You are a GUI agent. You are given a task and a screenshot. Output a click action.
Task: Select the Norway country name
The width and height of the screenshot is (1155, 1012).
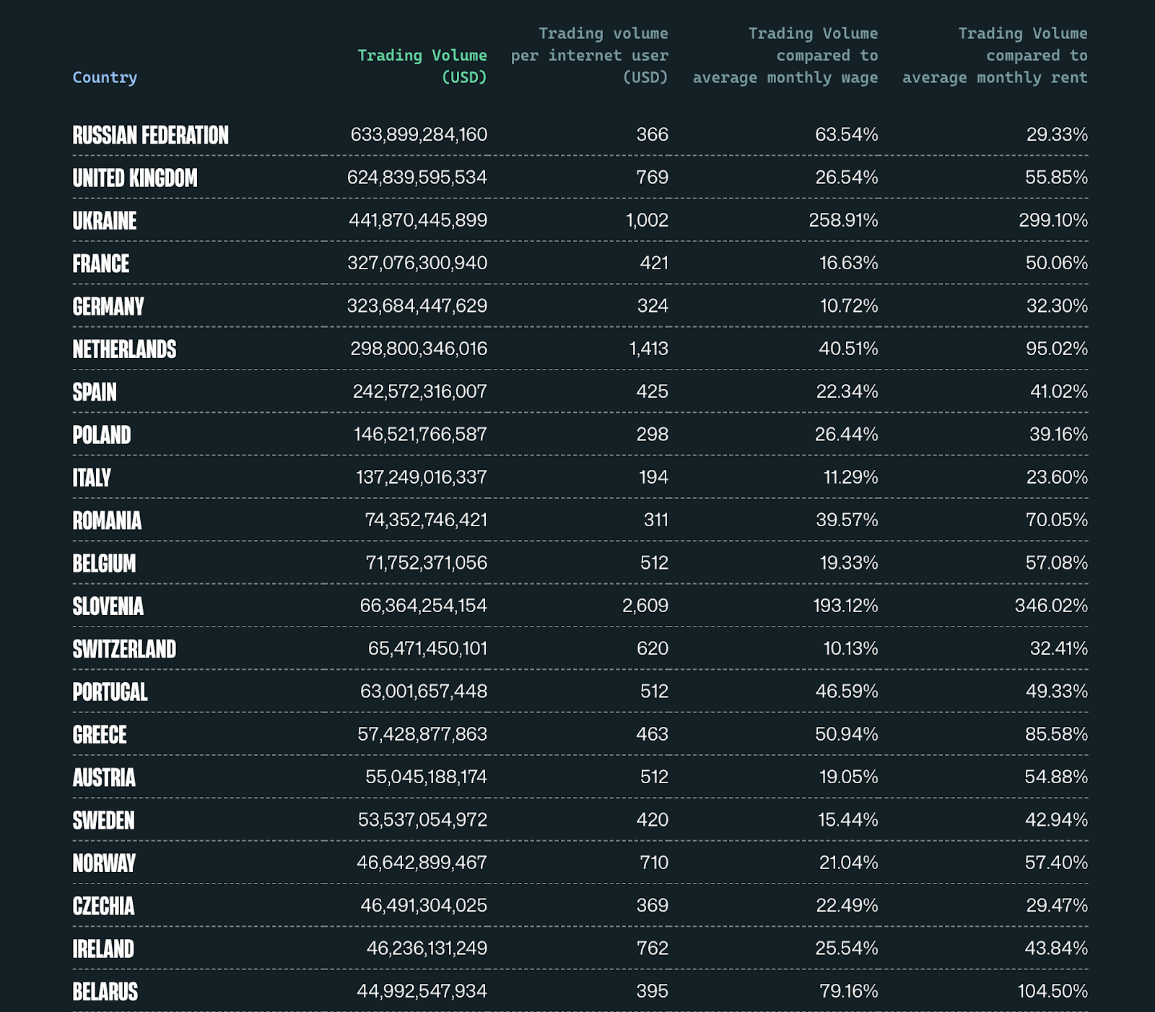(x=104, y=863)
